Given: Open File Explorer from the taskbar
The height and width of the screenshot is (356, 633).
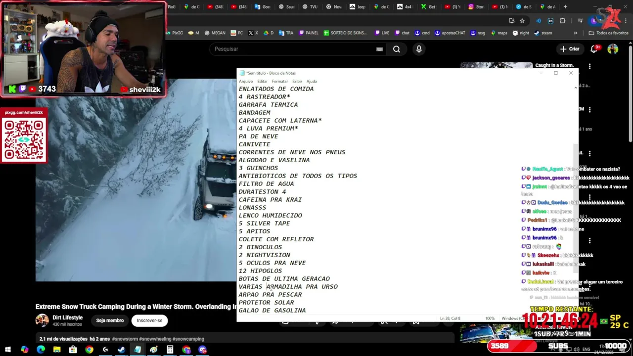Looking at the screenshot, I should pos(57,350).
